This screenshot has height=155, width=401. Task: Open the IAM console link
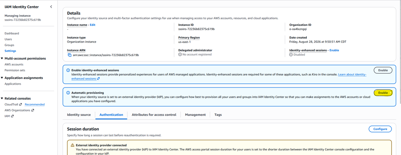(x=7, y=116)
